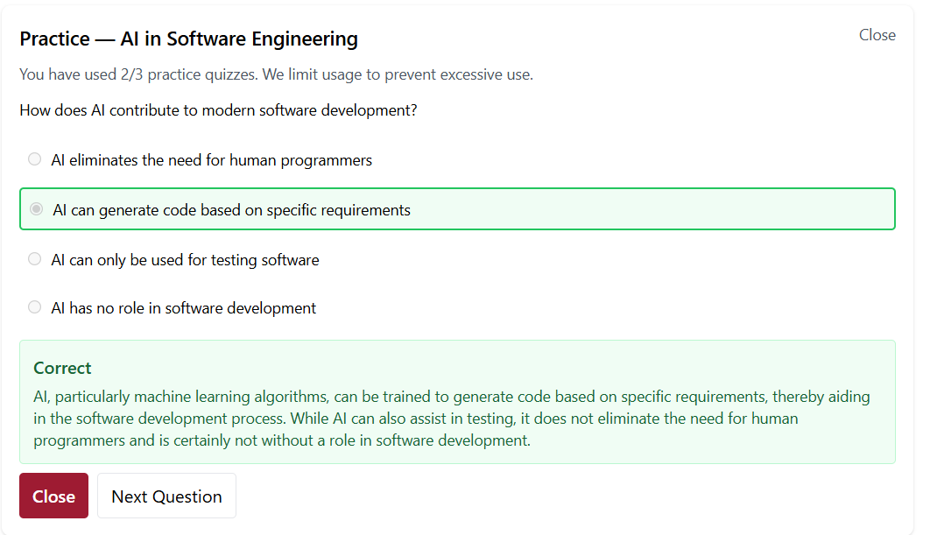This screenshot has width=930, height=535.
Task: Click the radio circle beside the last answer
Action: tap(34, 306)
